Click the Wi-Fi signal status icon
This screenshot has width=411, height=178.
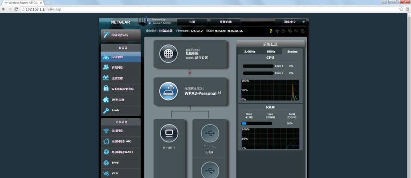coord(277,31)
